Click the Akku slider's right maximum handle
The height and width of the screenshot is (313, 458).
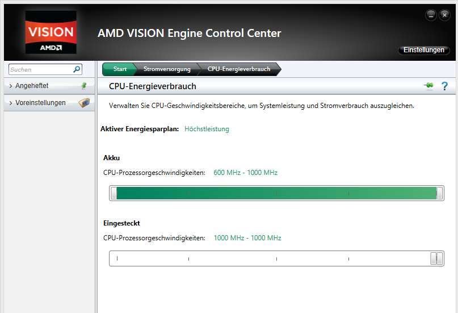coord(439,194)
